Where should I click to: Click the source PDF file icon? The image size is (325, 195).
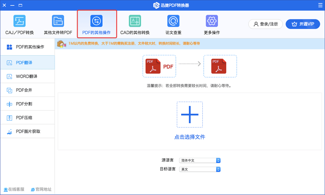point(153,66)
